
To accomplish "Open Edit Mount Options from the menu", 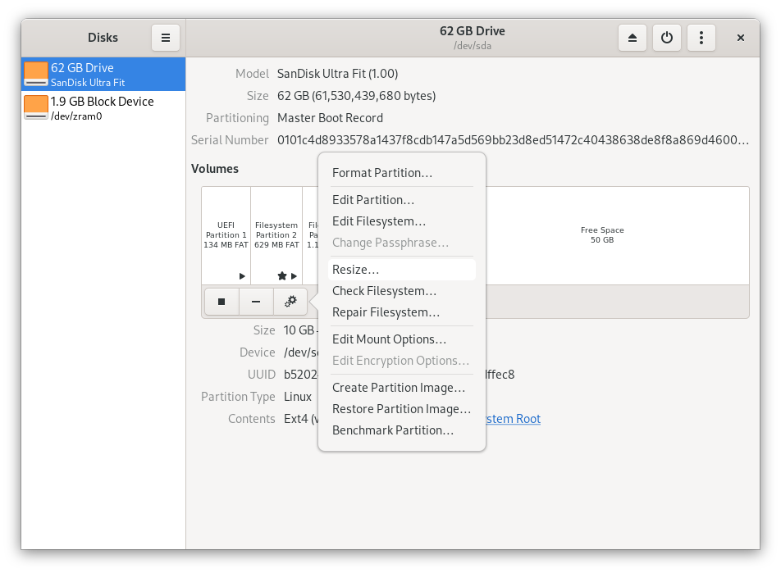I will pos(387,339).
